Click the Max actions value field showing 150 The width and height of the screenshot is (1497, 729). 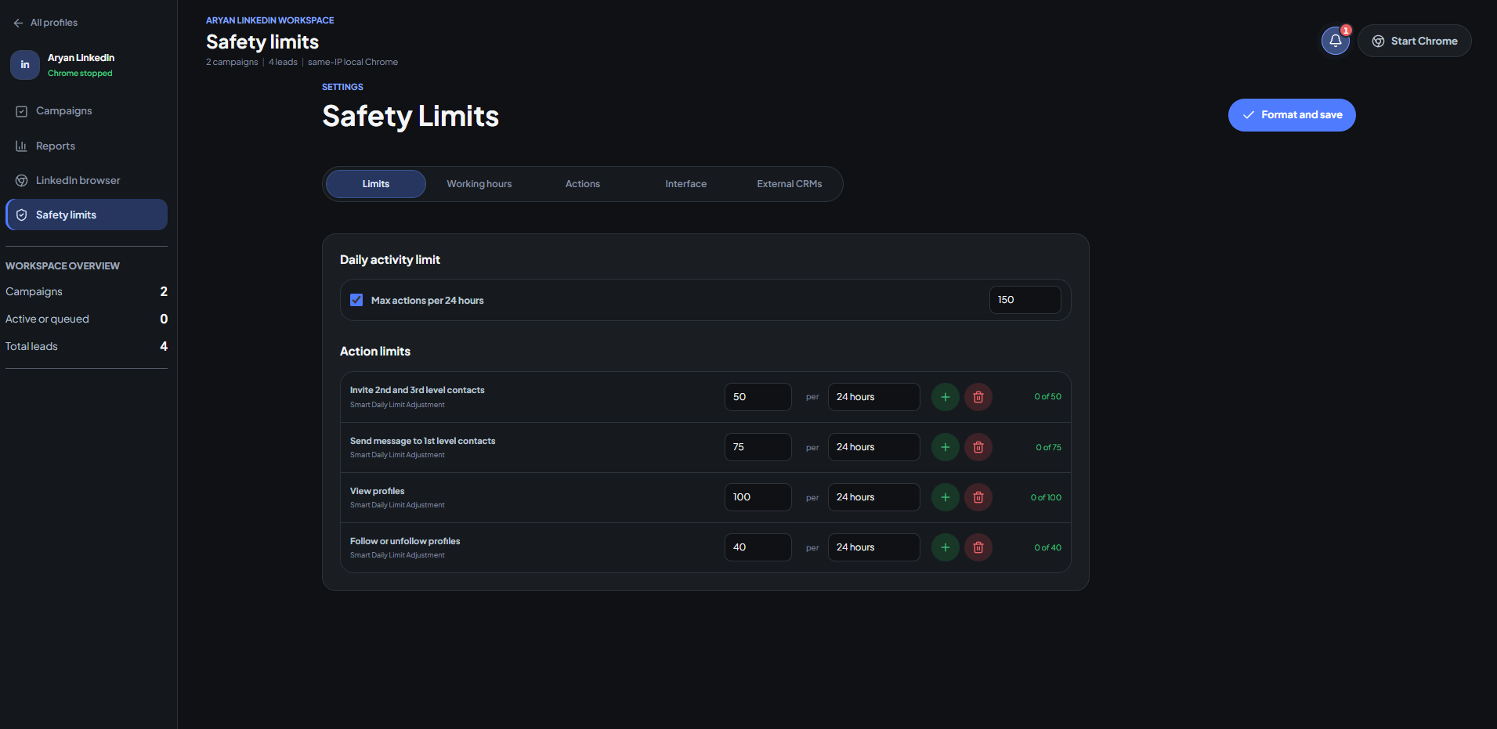[1025, 300]
